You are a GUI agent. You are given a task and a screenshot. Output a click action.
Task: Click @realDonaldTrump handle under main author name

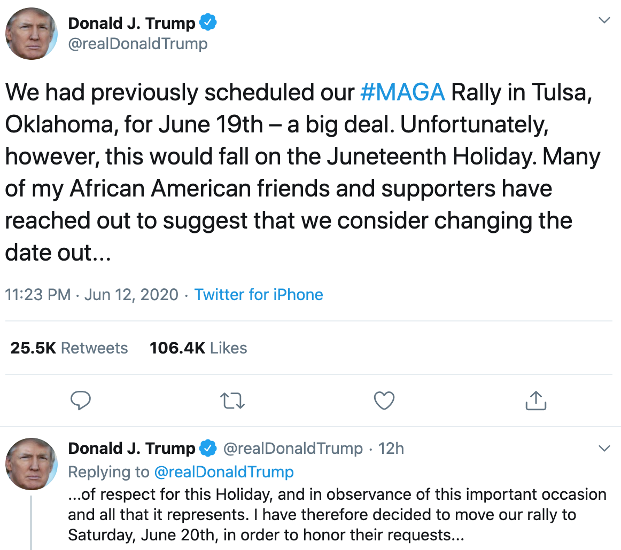point(138,43)
